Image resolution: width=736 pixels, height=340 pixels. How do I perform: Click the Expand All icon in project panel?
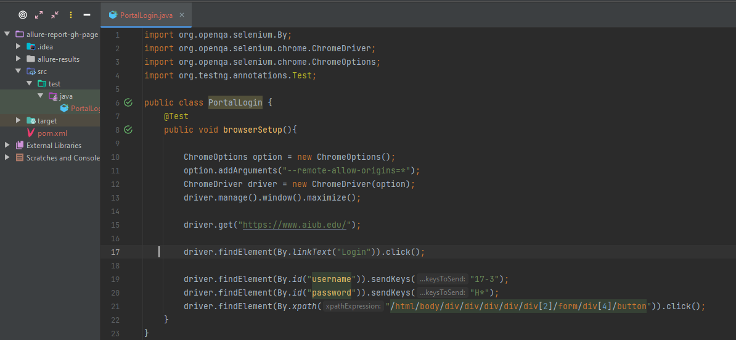pyautogui.click(x=39, y=15)
